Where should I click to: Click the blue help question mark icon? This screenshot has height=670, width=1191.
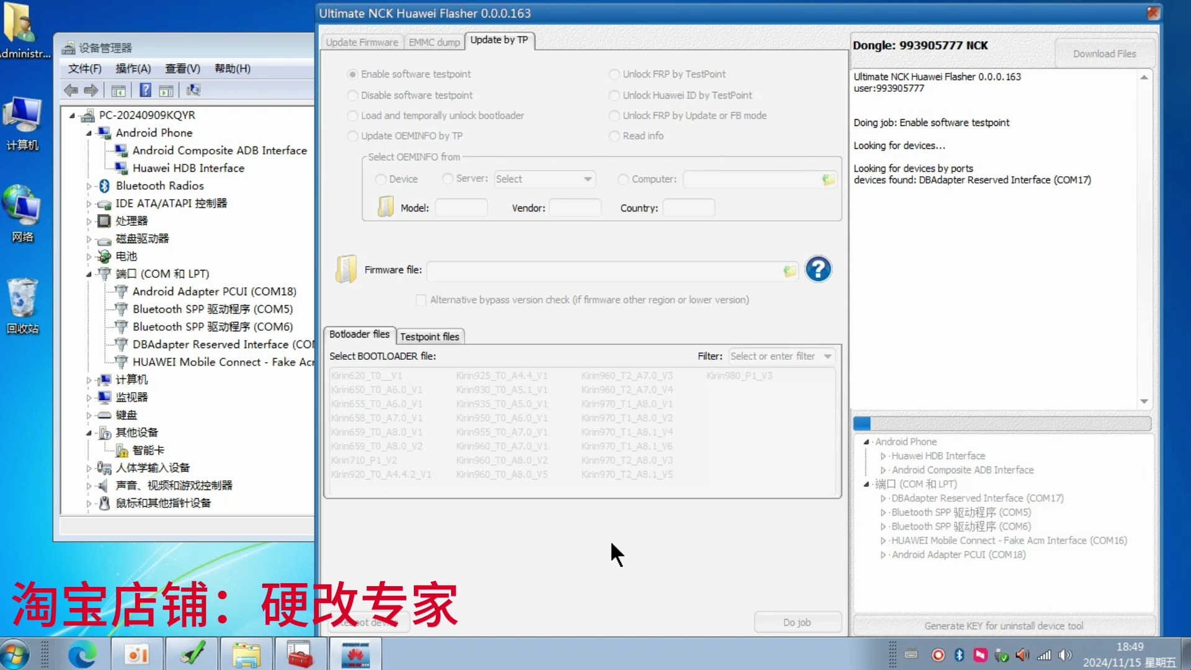[x=818, y=269]
